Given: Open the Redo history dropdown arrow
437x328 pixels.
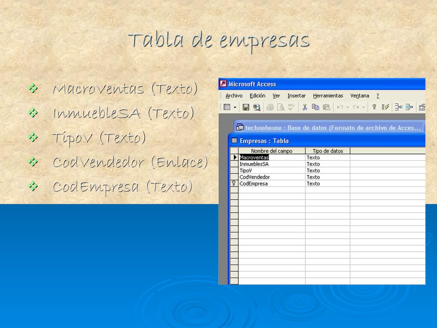Looking at the screenshot, I should pyautogui.click(x=364, y=107).
